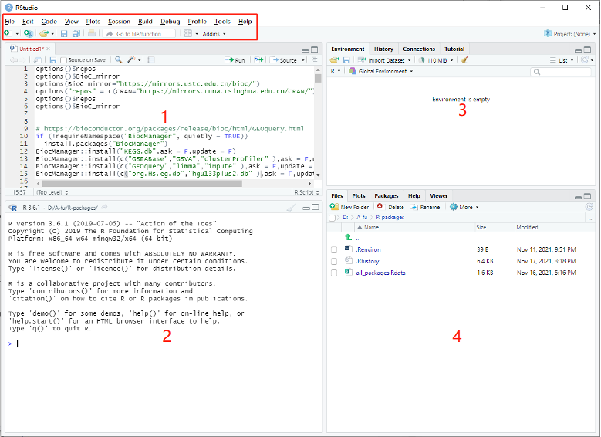Image resolution: width=601 pixels, height=437 pixels.
Task: Click the Save all open documents icon
Action: point(76,34)
